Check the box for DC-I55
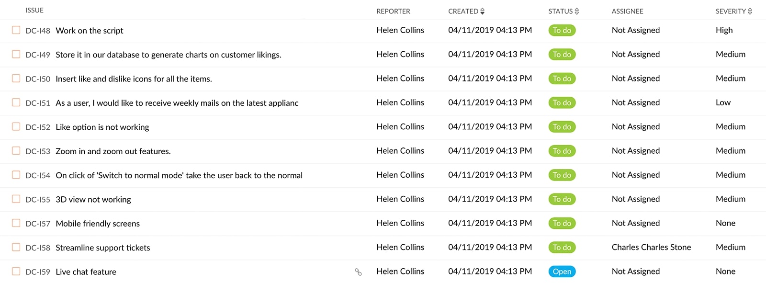This screenshot has width=766, height=283. tap(16, 199)
